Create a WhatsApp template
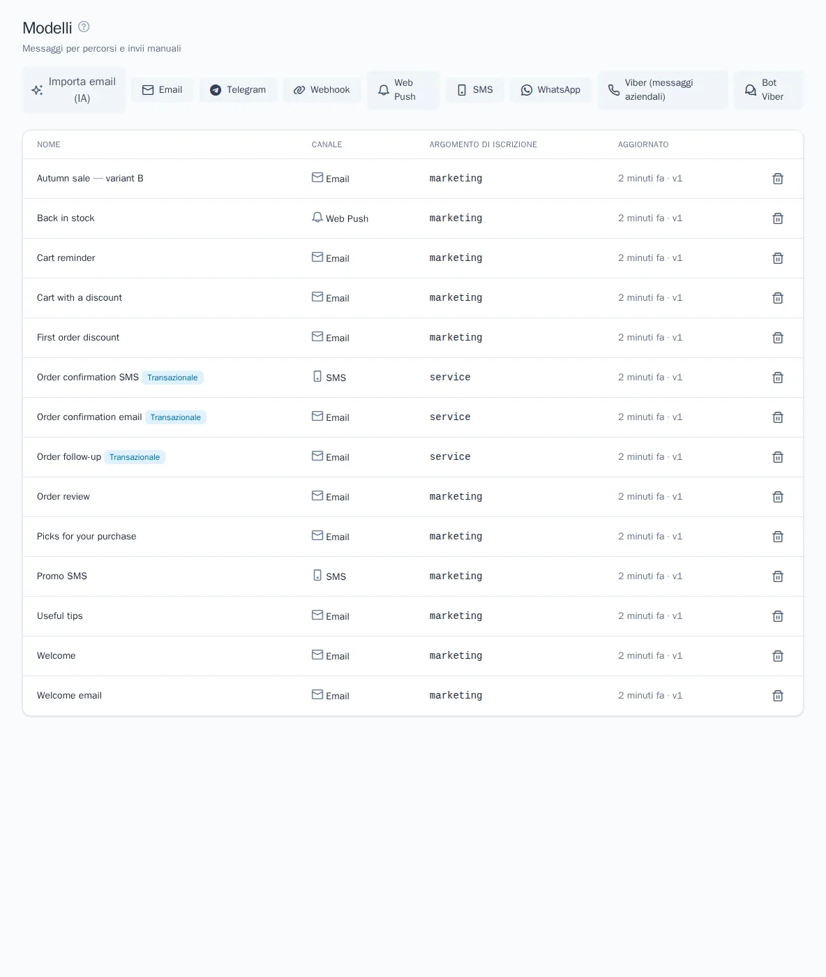The width and height of the screenshot is (826, 977). click(x=550, y=90)
